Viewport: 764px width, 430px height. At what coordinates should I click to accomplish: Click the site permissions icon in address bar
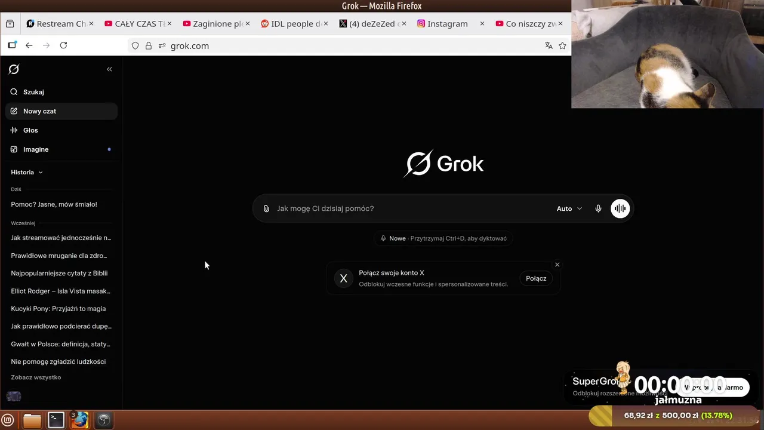click(162, 46)
